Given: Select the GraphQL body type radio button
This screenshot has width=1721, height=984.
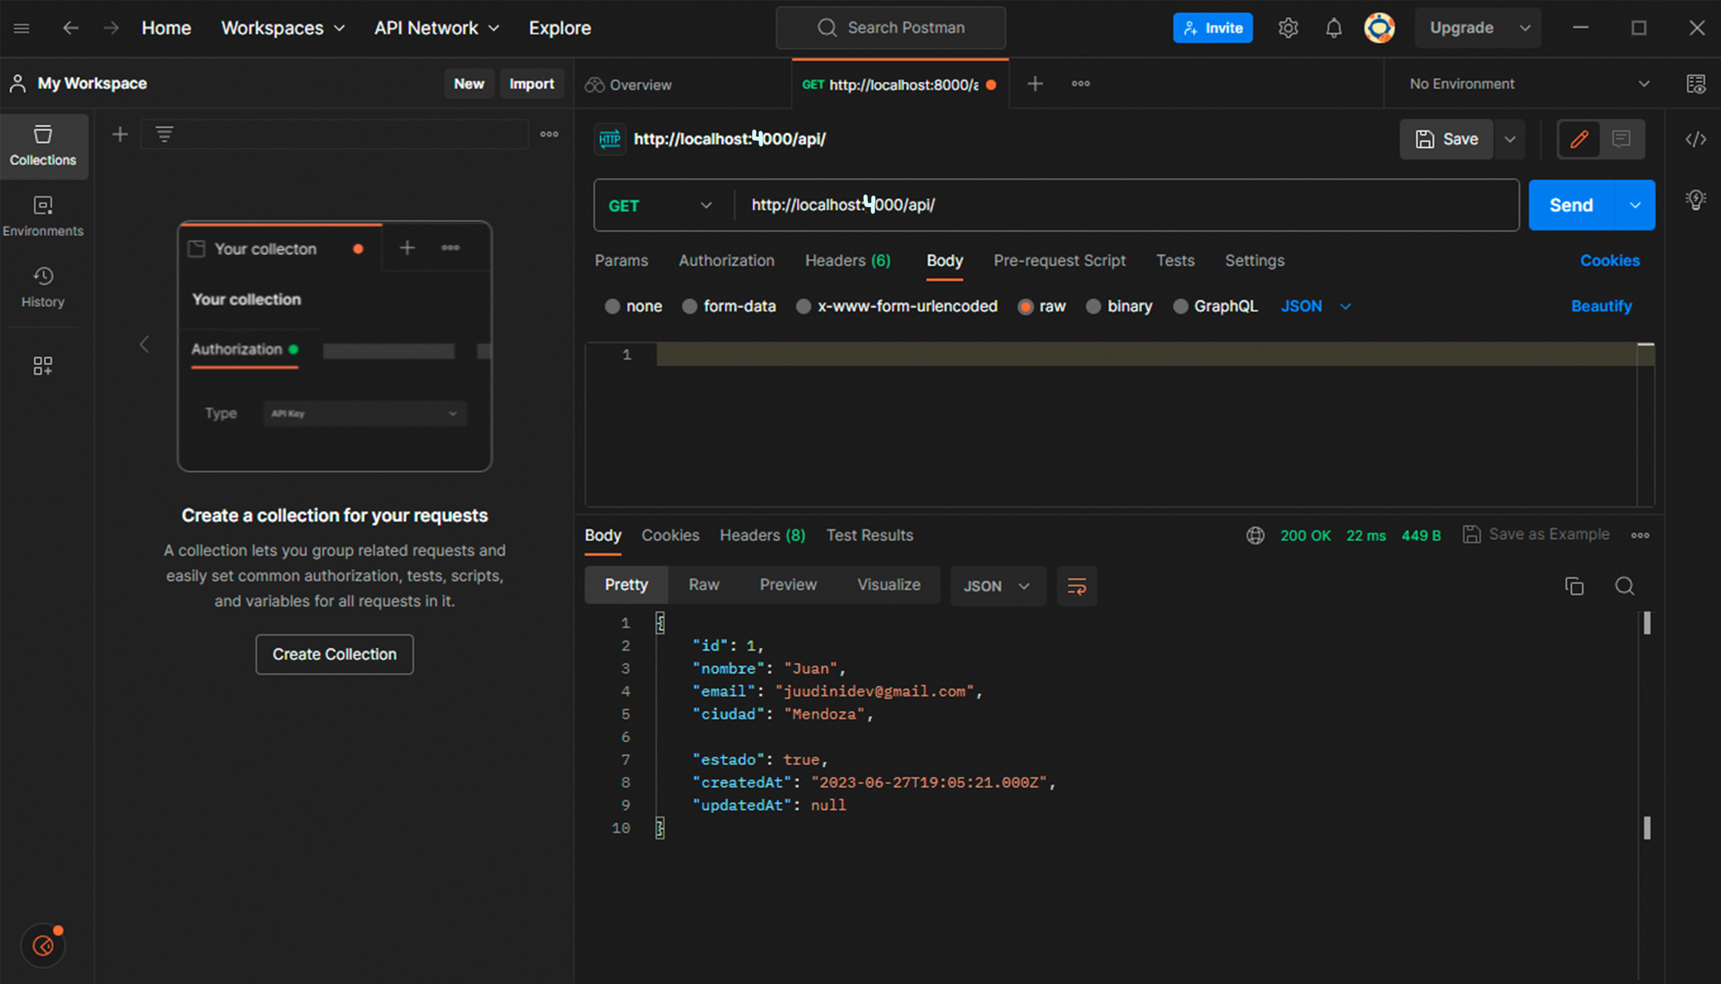Looking at the screenshot, I should (1180, 306).
